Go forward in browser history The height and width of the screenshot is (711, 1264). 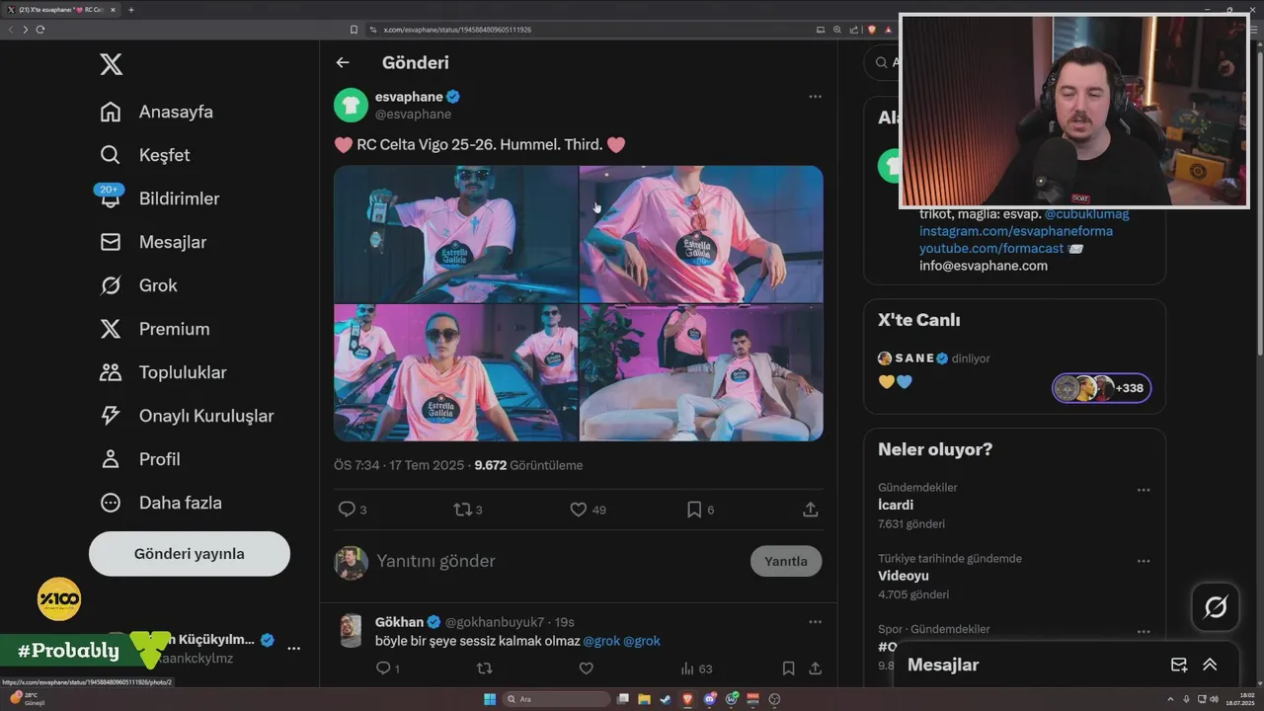(x=25, y=30)
